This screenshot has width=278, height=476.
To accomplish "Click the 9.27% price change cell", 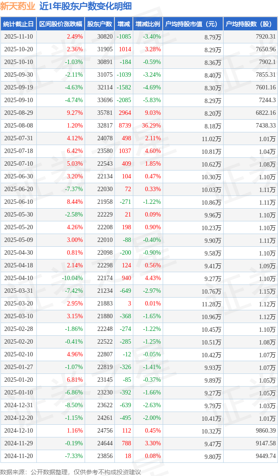I will [75, 113].
